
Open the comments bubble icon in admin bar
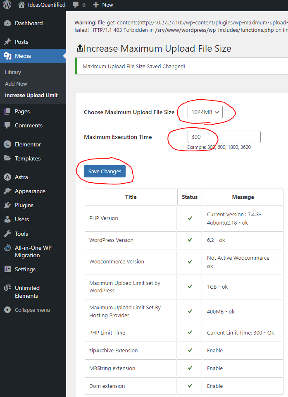pos(76,5)
